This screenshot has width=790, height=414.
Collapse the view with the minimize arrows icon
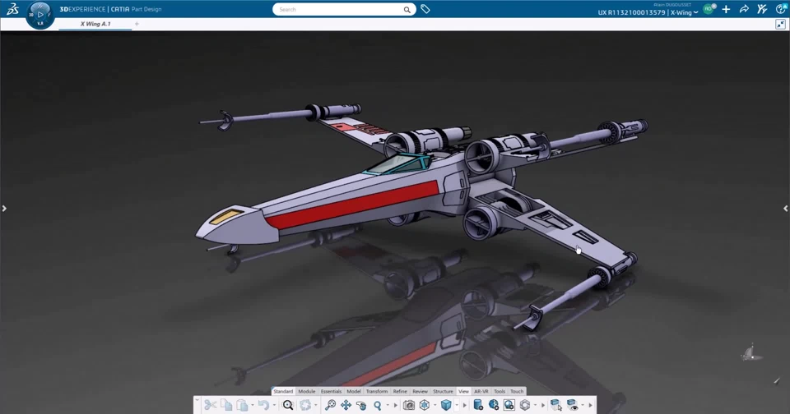pos(780,24)
